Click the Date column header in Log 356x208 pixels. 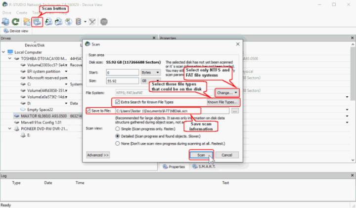pos(48,183)
